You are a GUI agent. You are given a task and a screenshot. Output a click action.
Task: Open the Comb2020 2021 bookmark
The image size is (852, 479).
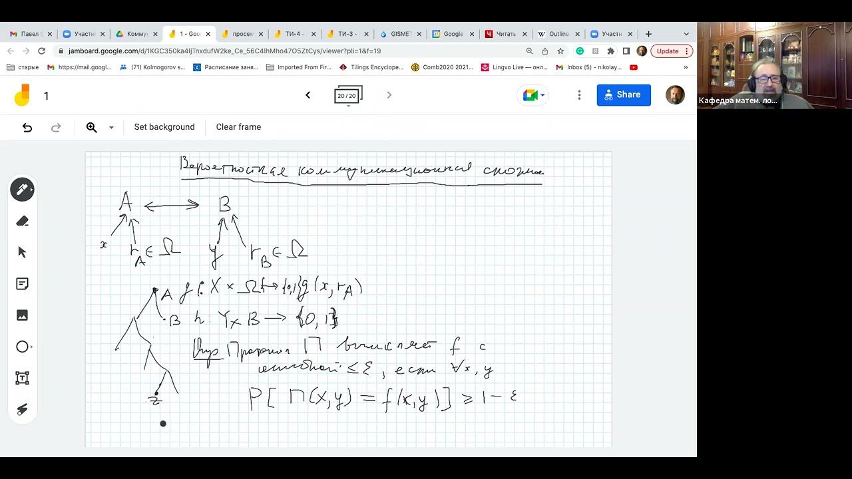coord(443,67)
